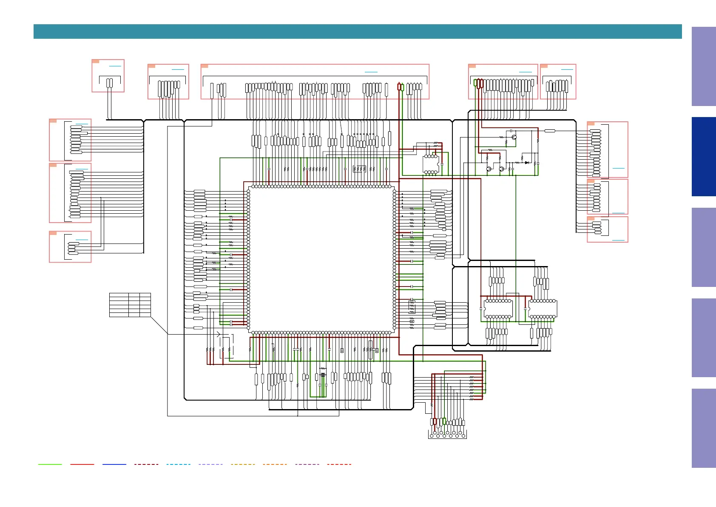Follow the teal link in the middle-left connector box

click(x=82, y=169)
